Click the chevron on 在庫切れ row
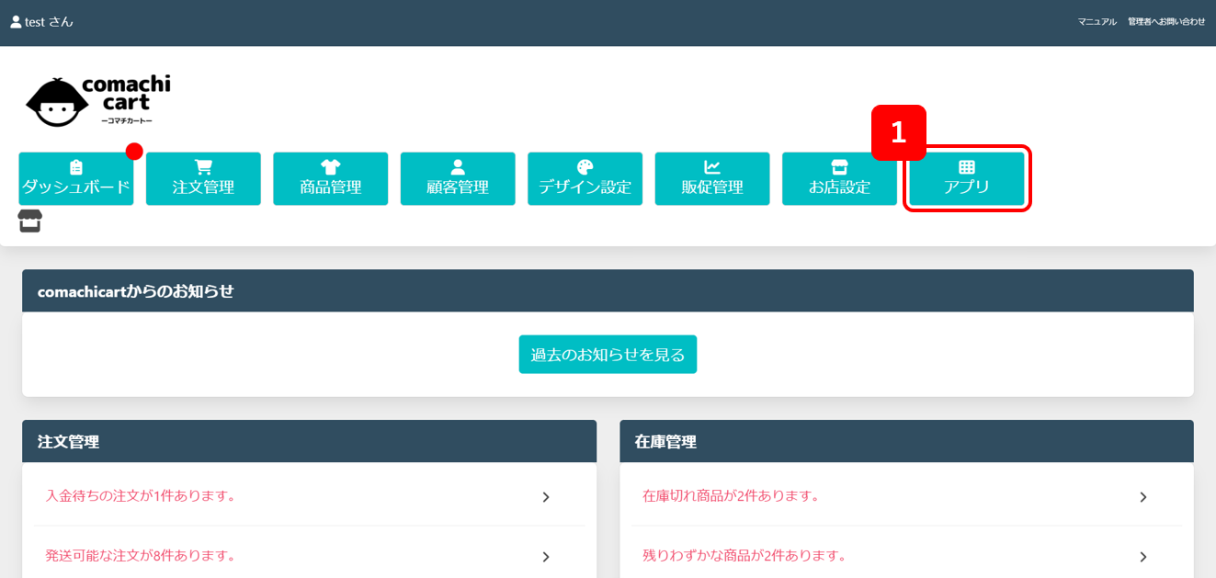The width and height of the screenshot is (1216, 578). pos(1143,497)
